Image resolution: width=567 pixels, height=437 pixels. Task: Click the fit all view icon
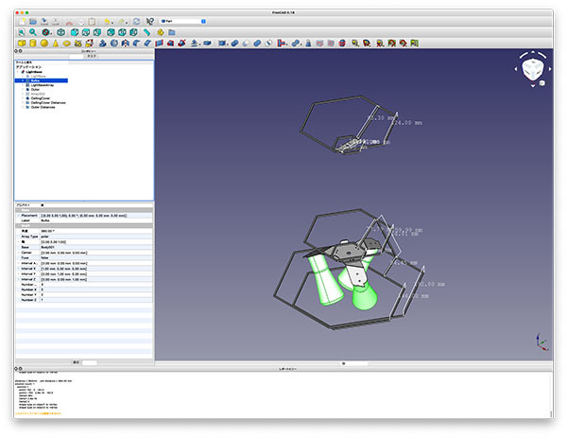(x=22, y=31)
